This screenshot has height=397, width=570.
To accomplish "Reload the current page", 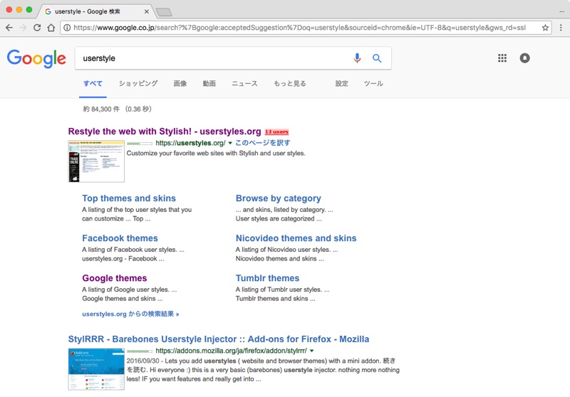I will [x=37, y=28].
